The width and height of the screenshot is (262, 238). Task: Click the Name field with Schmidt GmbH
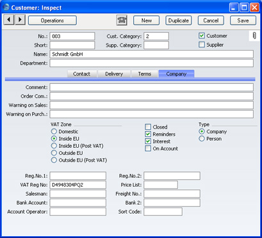coord(152,54)
